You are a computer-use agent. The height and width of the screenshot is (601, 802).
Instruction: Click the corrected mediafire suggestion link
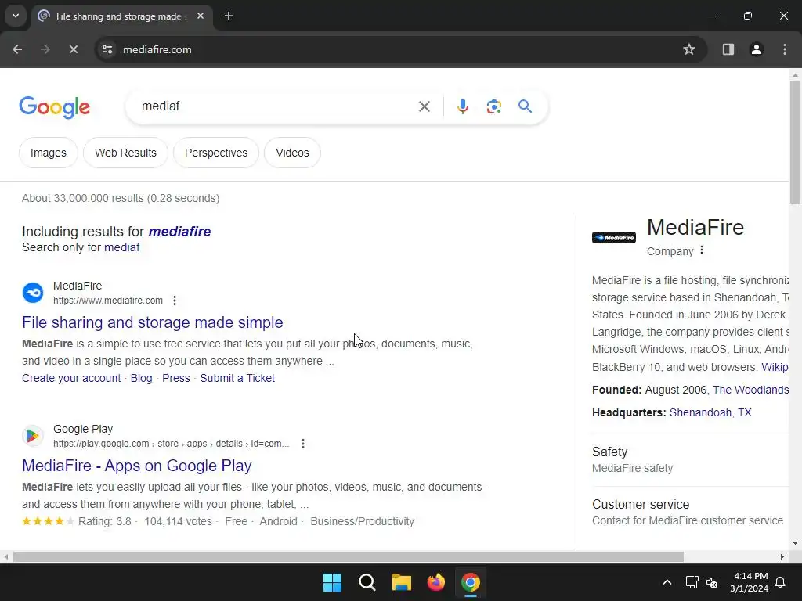[x=179, y=232]
